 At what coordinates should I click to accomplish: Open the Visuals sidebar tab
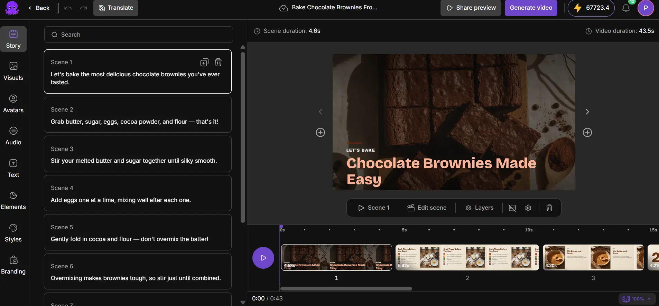click(x=13, y=71)
